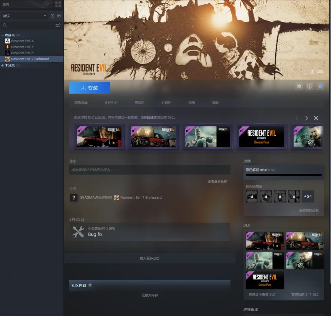Click the second locked achievement icon
The height and width of the screenshot is (316, 331).
point(266,196)
